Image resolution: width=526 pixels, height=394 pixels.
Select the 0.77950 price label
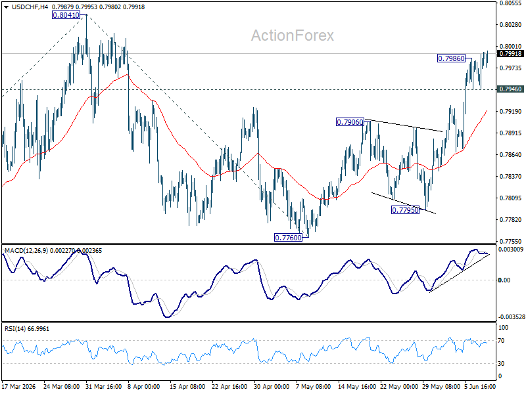[405, 210]
